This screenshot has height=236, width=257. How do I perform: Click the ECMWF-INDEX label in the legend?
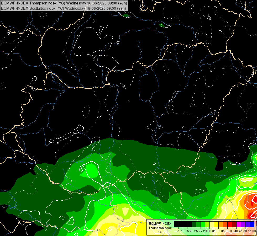pyautogui.click(x=160, y=224)
